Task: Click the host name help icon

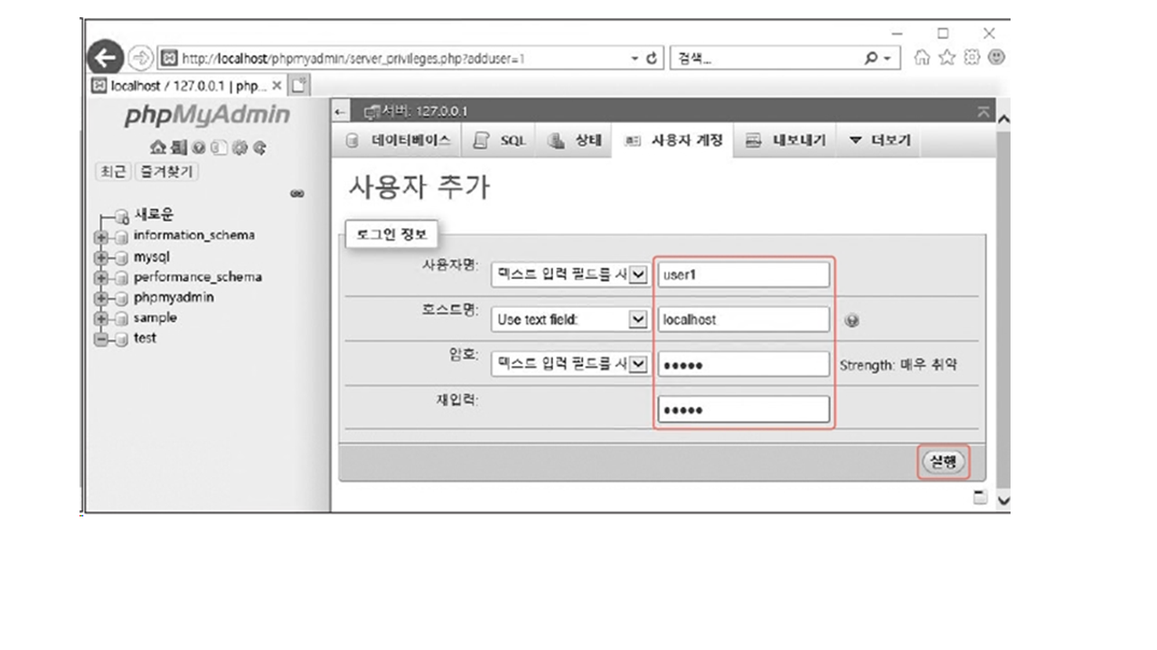Action: click(851, 320)
